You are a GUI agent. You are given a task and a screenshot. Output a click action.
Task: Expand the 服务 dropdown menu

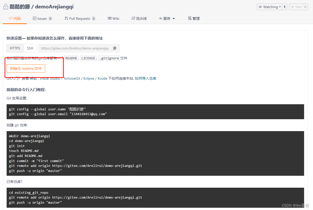tap(167, 18)
